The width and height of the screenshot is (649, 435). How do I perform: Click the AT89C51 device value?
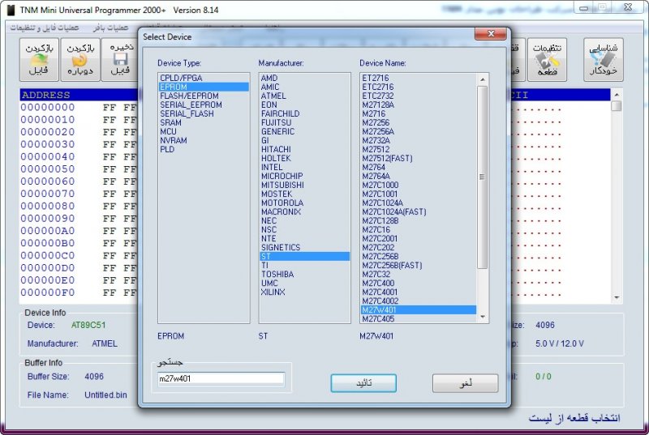pyautogui.click(x=88, y=325)
